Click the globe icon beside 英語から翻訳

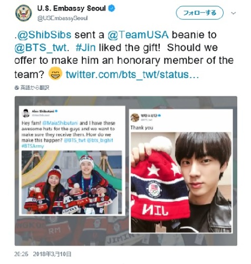(x=17, y=88)
